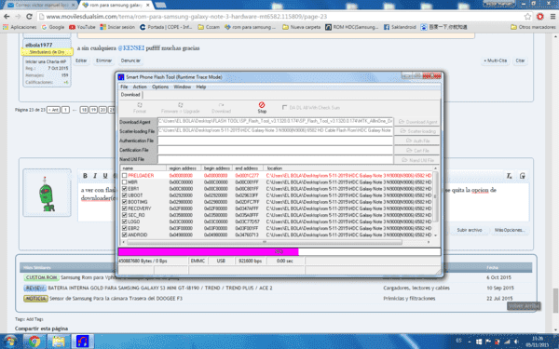This screenshot has height=349, width=559.
Task: Click the Italic formatting icon in editor
Action: pyautogui.click(x=95, y=176)
